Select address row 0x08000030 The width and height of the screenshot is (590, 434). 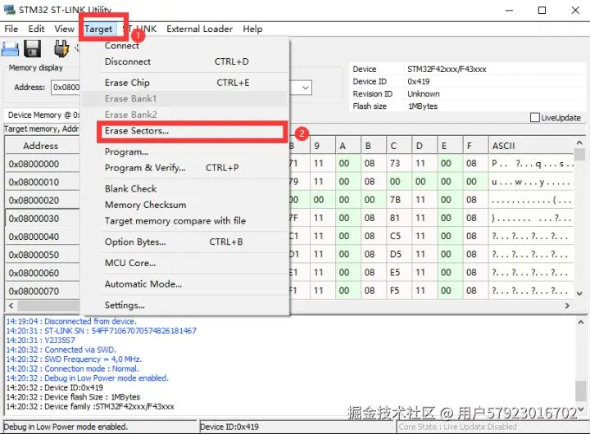coord(42,219)
